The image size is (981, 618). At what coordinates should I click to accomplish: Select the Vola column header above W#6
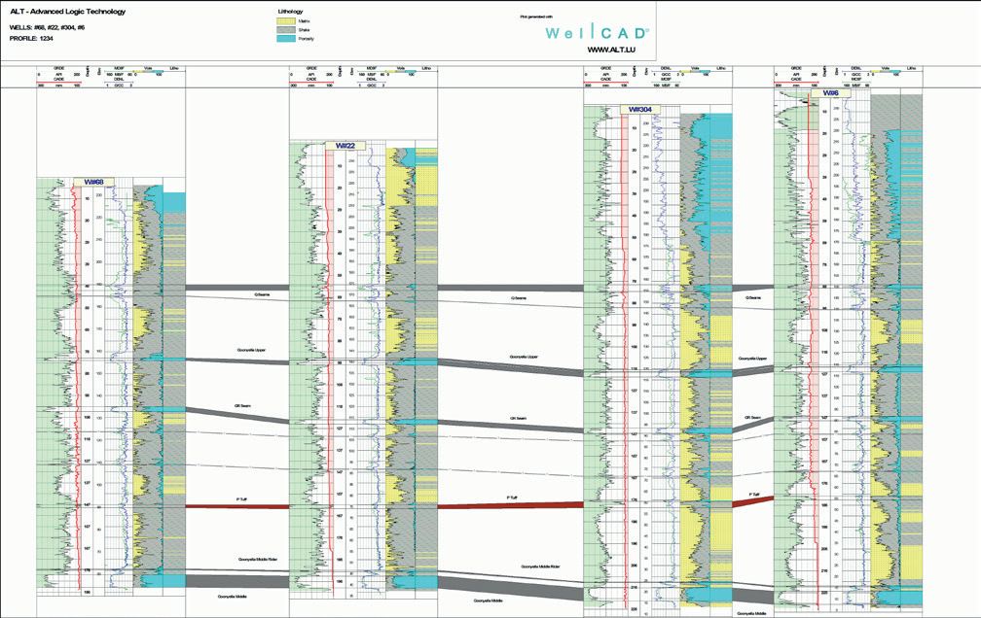tap(885, 67)
